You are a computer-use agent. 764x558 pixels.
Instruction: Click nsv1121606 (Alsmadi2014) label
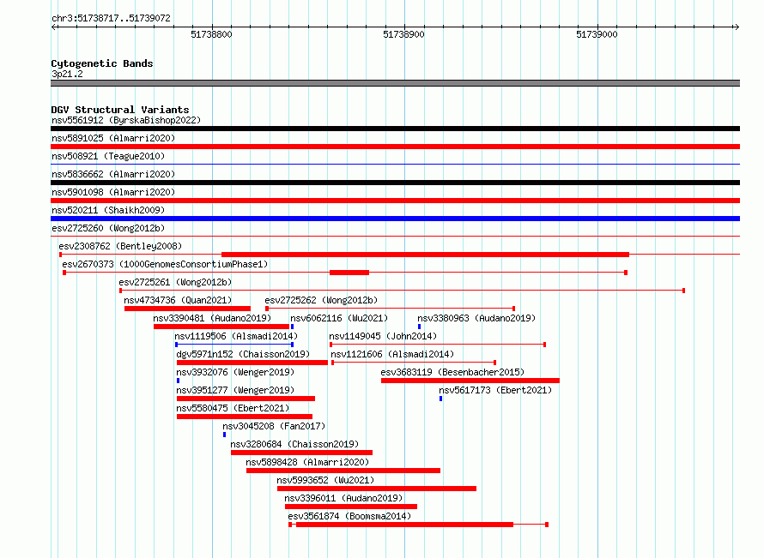pyautogui.click(x=392, y=354)
